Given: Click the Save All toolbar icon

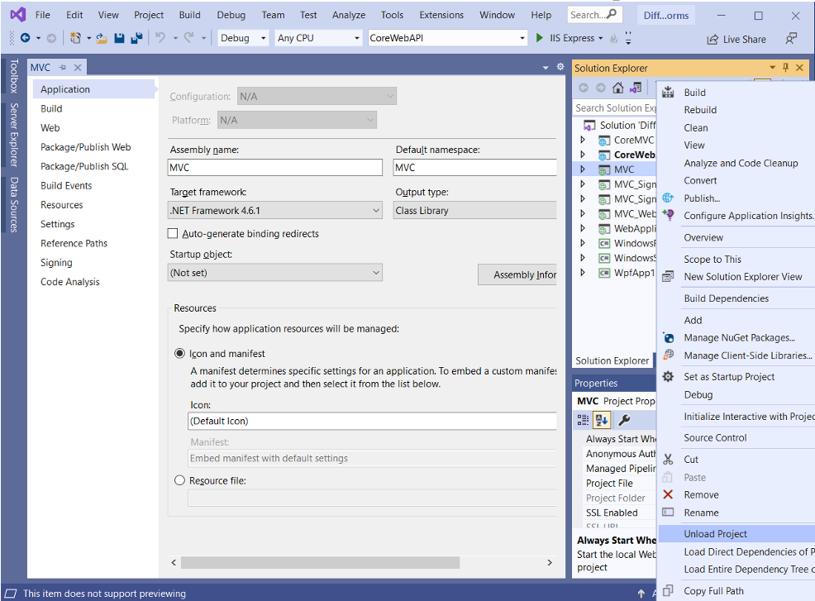Looking at the screenshot, I should tap(136, 38).
